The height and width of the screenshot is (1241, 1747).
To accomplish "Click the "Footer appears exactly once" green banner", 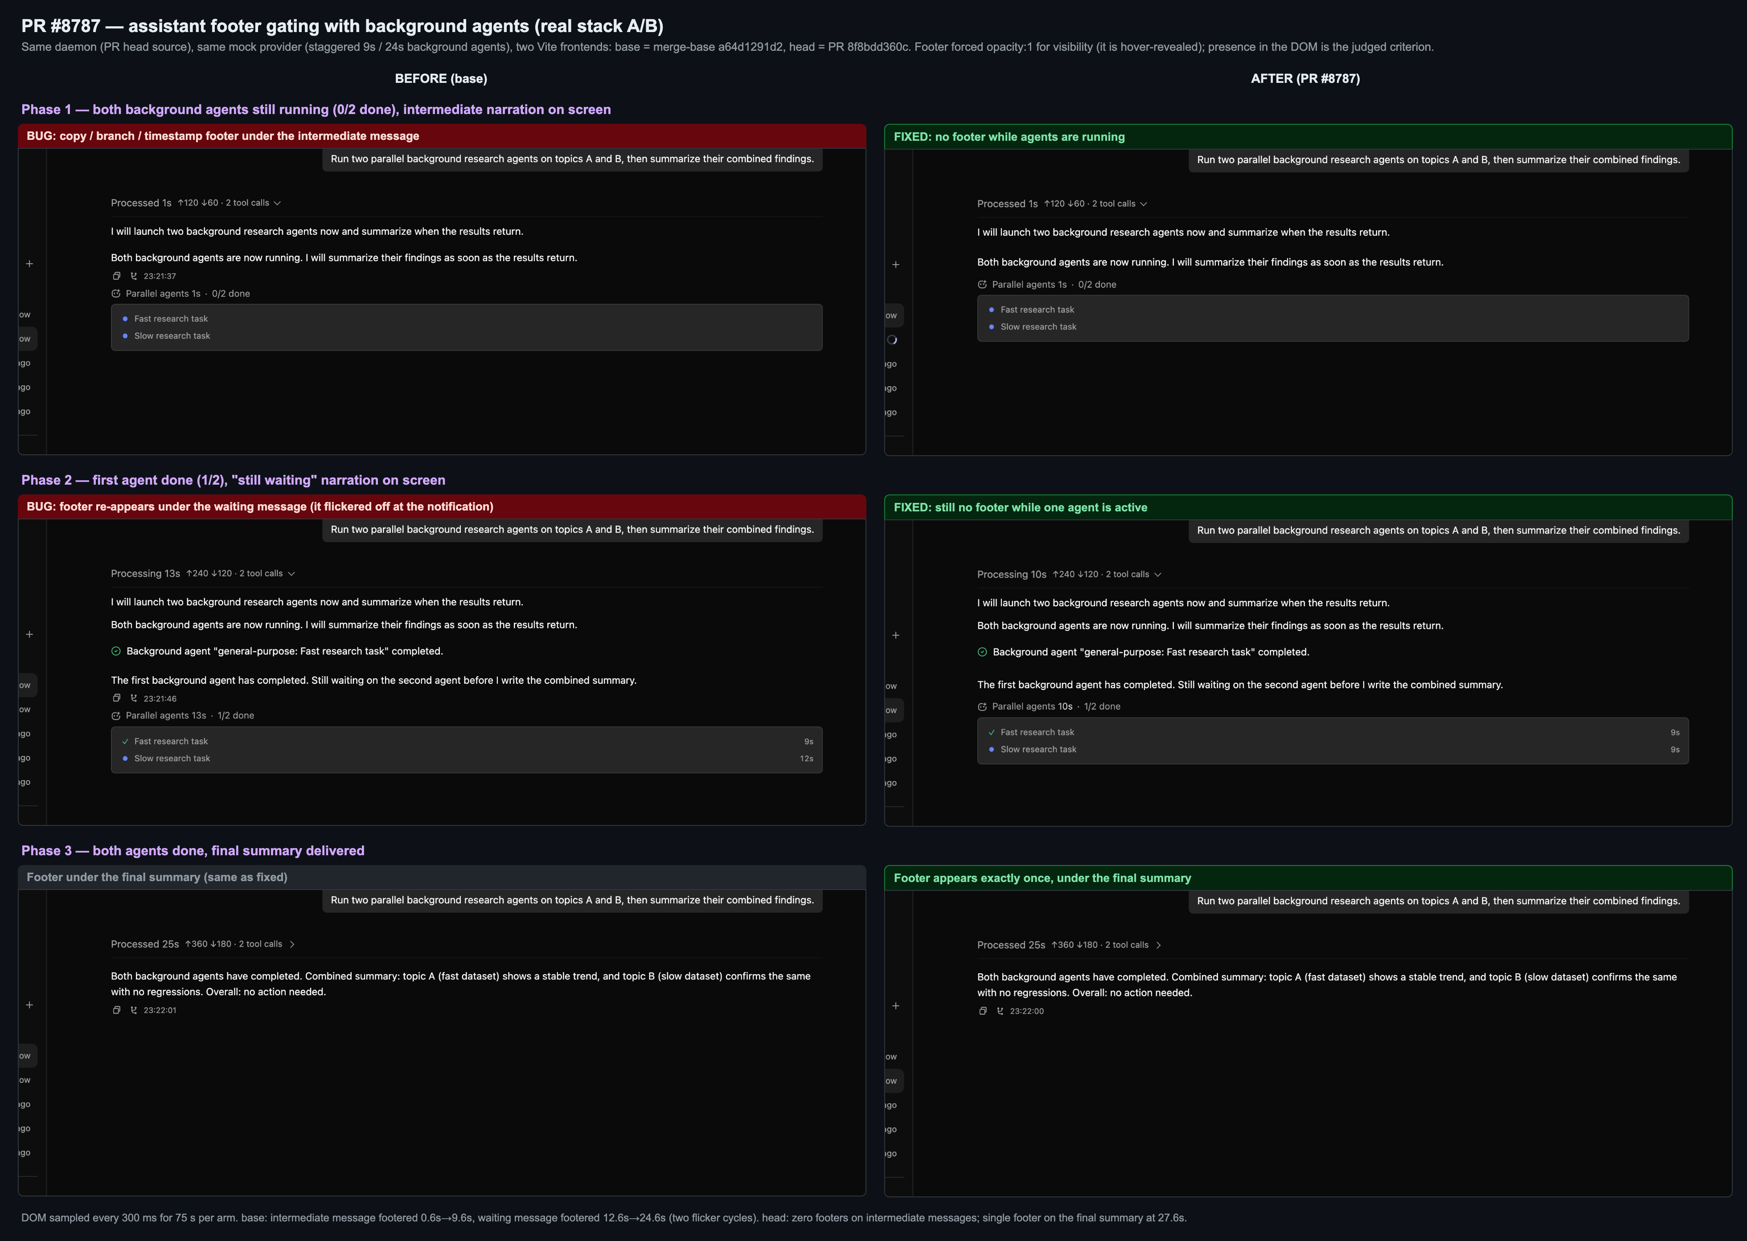I will 1308,878.
